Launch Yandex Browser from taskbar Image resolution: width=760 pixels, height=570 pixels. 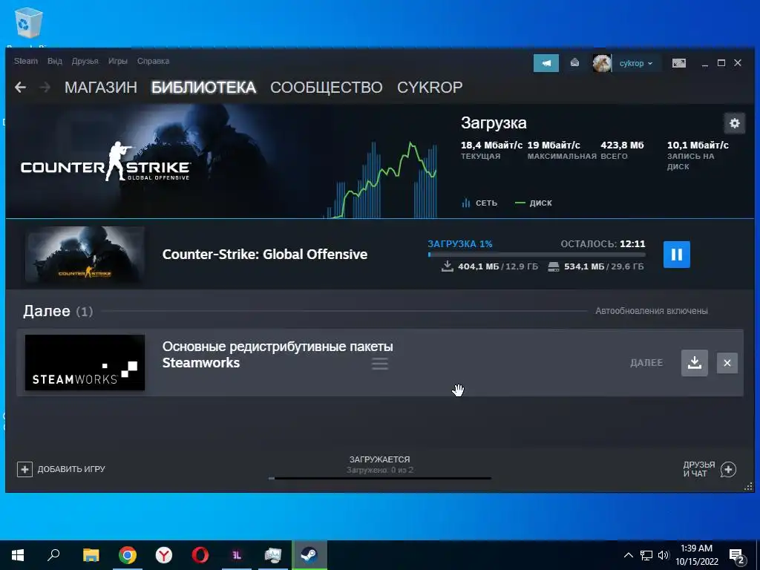[x=164, y=555]
